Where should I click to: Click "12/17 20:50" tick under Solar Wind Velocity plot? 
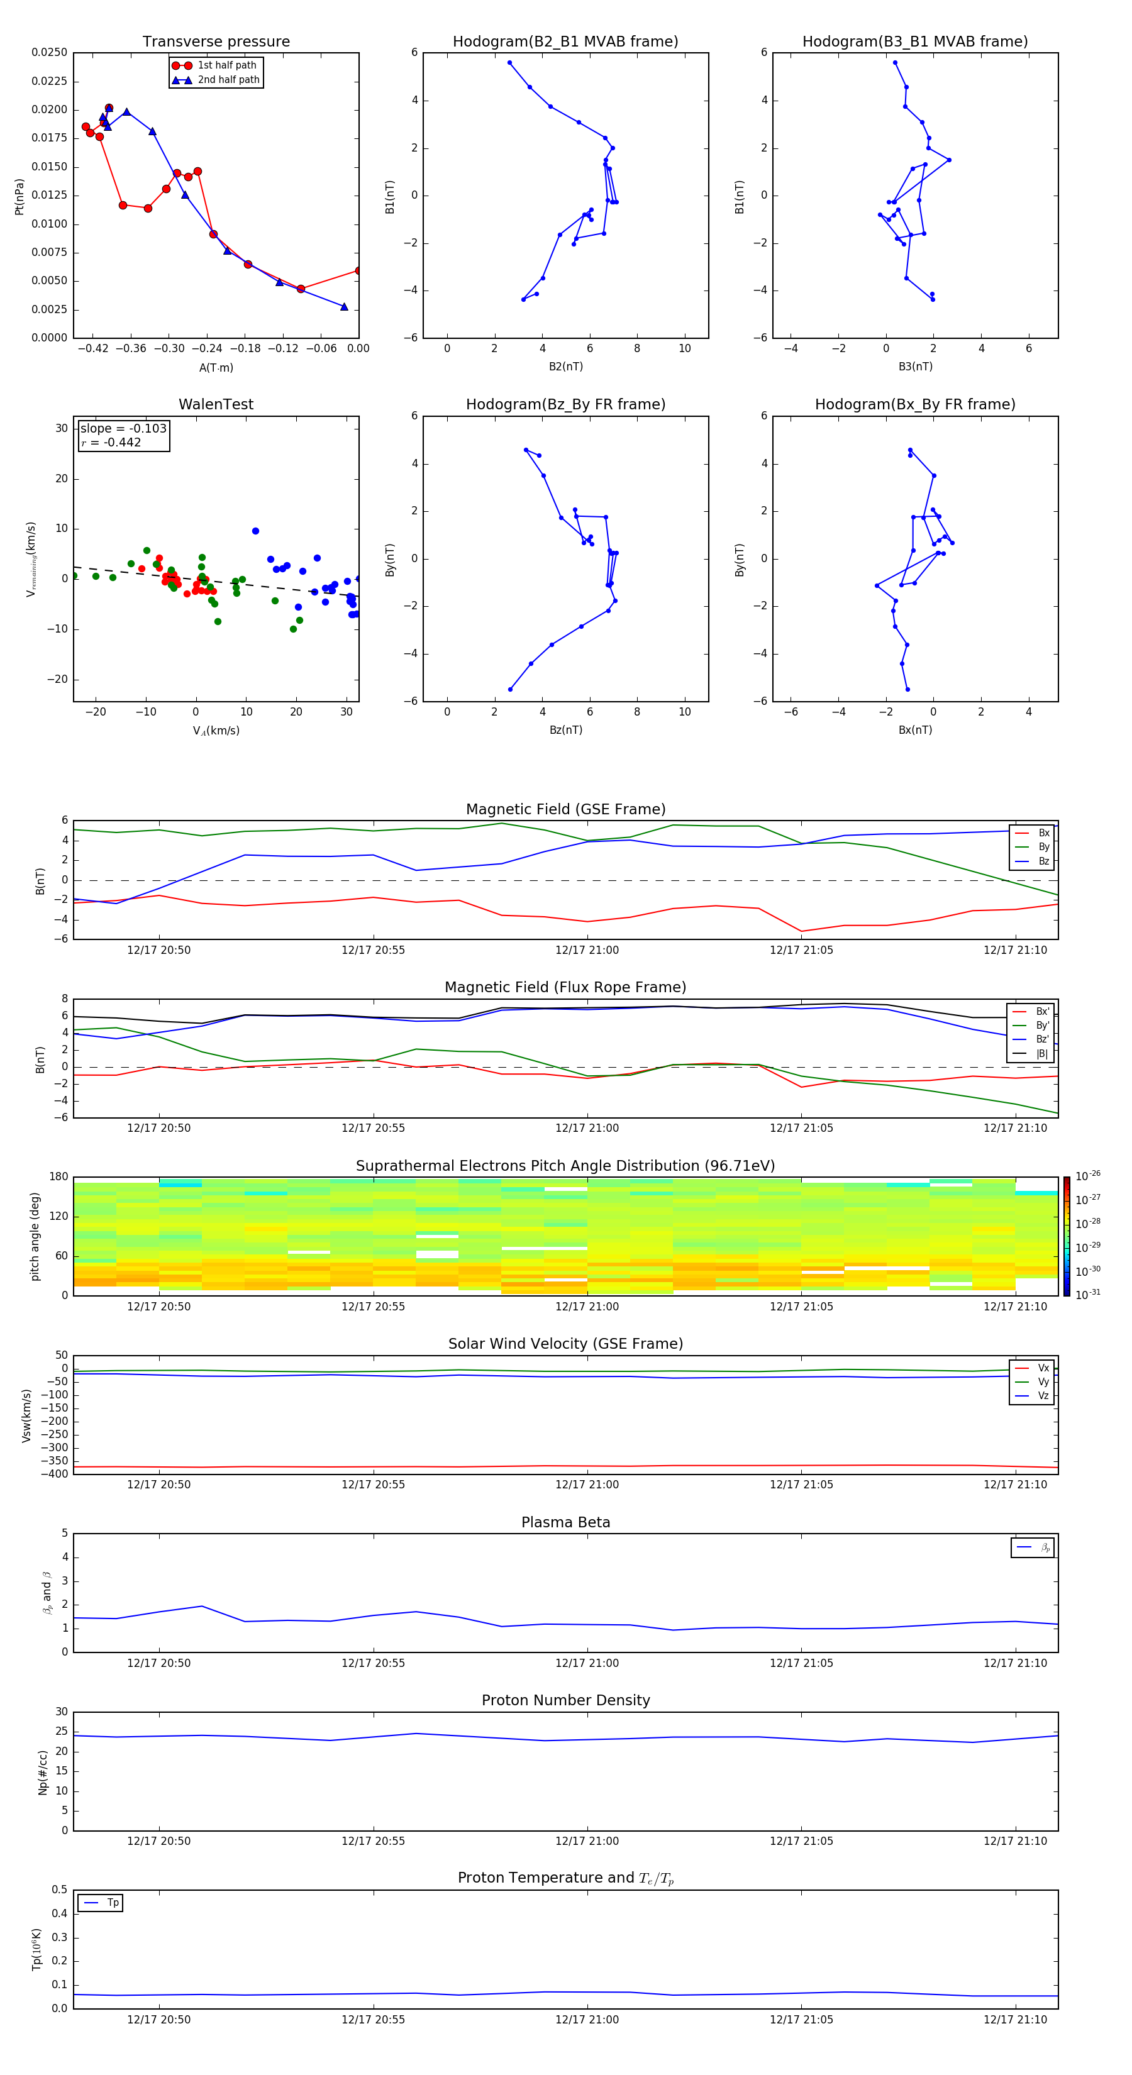coord(158,1484)
